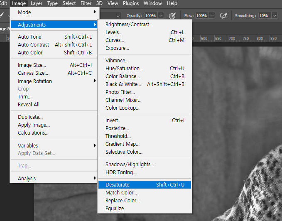282x221 pixels.
Task: Open the Help menu
Action: pos(172,3)
